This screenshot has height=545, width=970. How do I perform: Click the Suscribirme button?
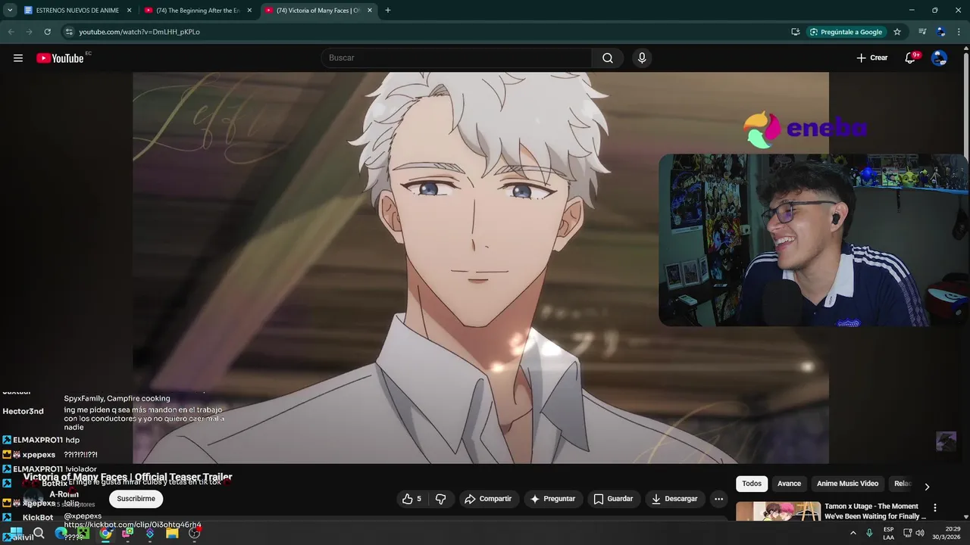pos(136,499)
